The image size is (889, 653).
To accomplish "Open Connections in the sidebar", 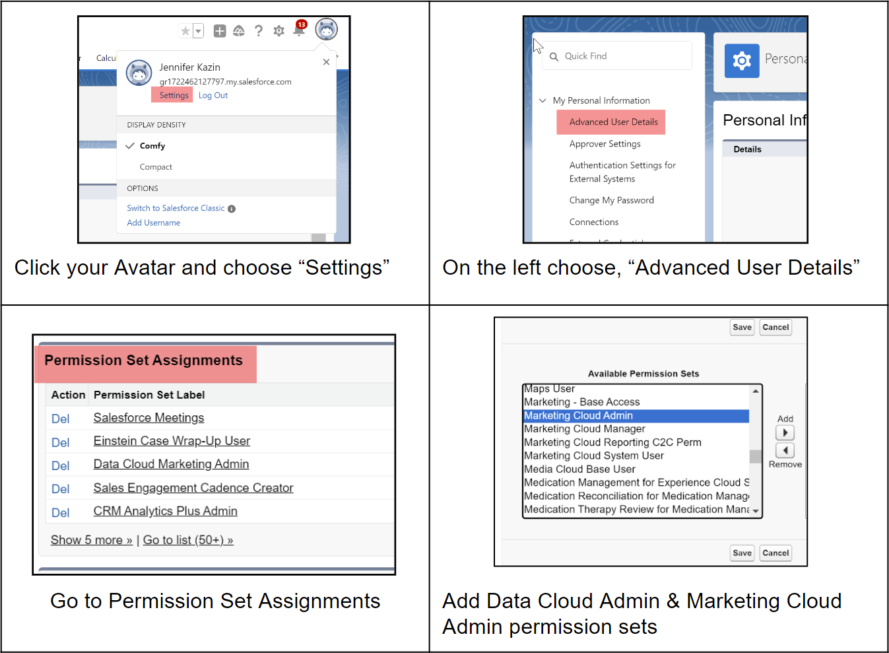I will point(594,222).
